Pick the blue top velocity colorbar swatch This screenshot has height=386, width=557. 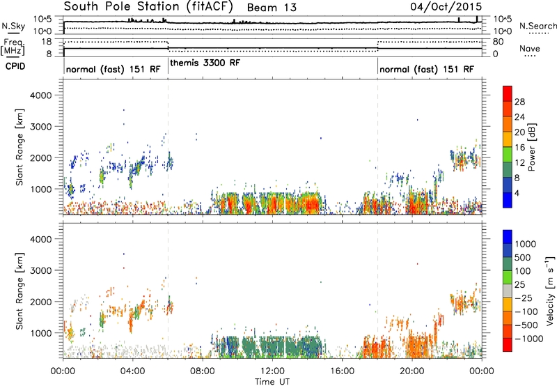[508, 237]
